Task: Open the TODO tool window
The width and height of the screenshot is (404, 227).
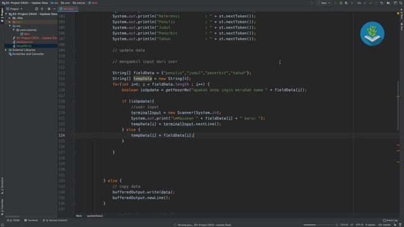Action: 14,220
